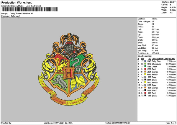Select the Black swatch with 1598 stitches
Screen dimensions: 177x125
point(145,90)
